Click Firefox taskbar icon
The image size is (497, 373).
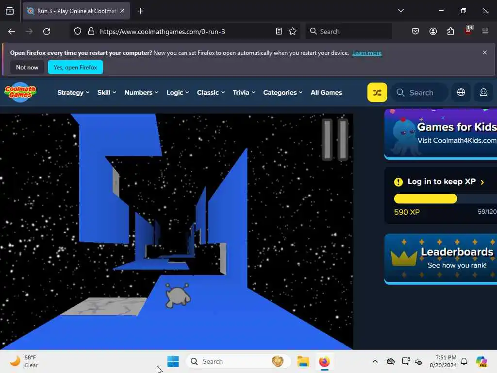324,361
